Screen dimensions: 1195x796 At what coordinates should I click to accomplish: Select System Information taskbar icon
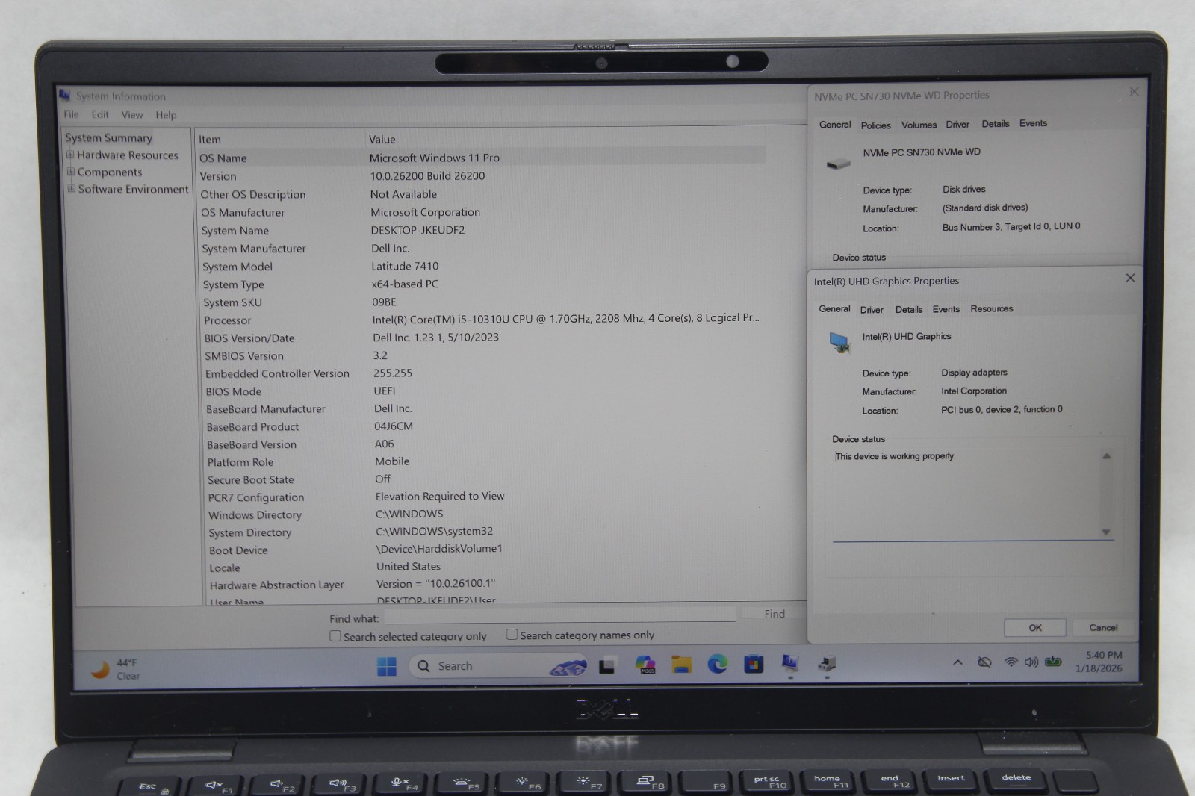point(790,663)
